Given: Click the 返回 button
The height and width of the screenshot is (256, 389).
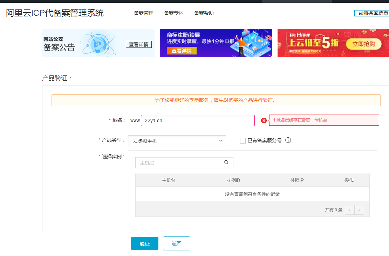Looking at the screenshot, I should pyautogui.click(x=176, y=243).
